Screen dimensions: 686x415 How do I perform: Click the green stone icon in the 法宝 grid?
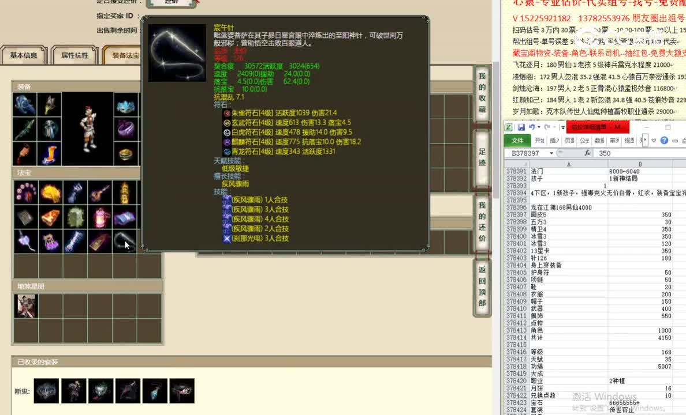pyautogui.click(x=75, y=218)
